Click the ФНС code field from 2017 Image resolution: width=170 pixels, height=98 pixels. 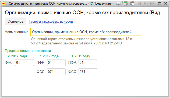24,62
